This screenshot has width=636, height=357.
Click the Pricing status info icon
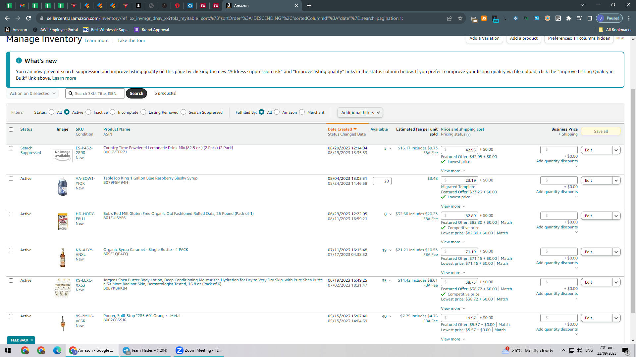point(468,135)
